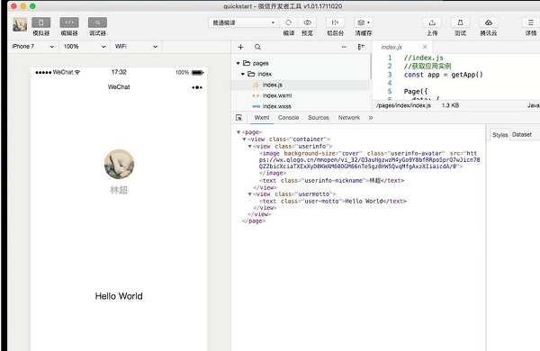Collapse the index folder
This screenshot has width=540, height=351.
[x=243, y=74]
